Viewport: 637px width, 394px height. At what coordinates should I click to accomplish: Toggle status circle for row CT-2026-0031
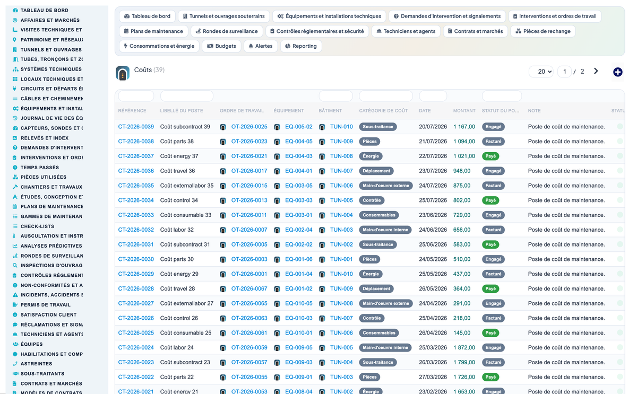[x=619, y=244]
